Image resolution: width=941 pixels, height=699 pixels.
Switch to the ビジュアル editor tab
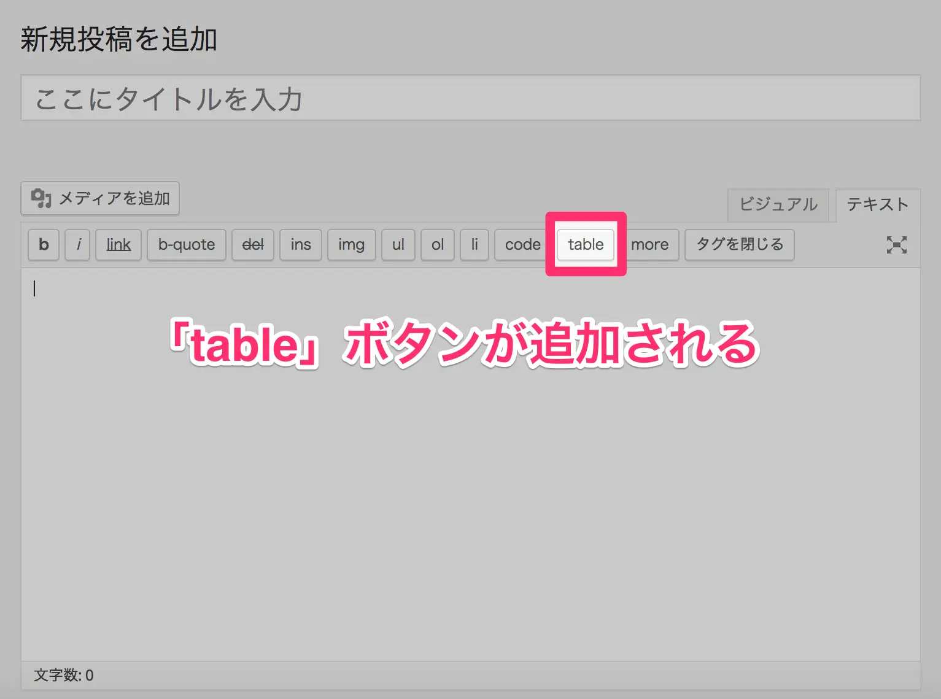778,205
